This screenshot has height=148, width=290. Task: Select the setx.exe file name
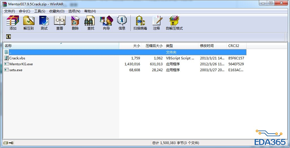16,70
